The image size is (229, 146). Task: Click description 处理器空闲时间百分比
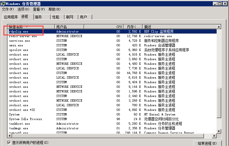(161, 119)
